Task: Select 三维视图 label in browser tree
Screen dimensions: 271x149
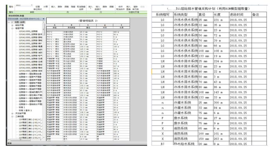Action: click(x=20, y=117)
